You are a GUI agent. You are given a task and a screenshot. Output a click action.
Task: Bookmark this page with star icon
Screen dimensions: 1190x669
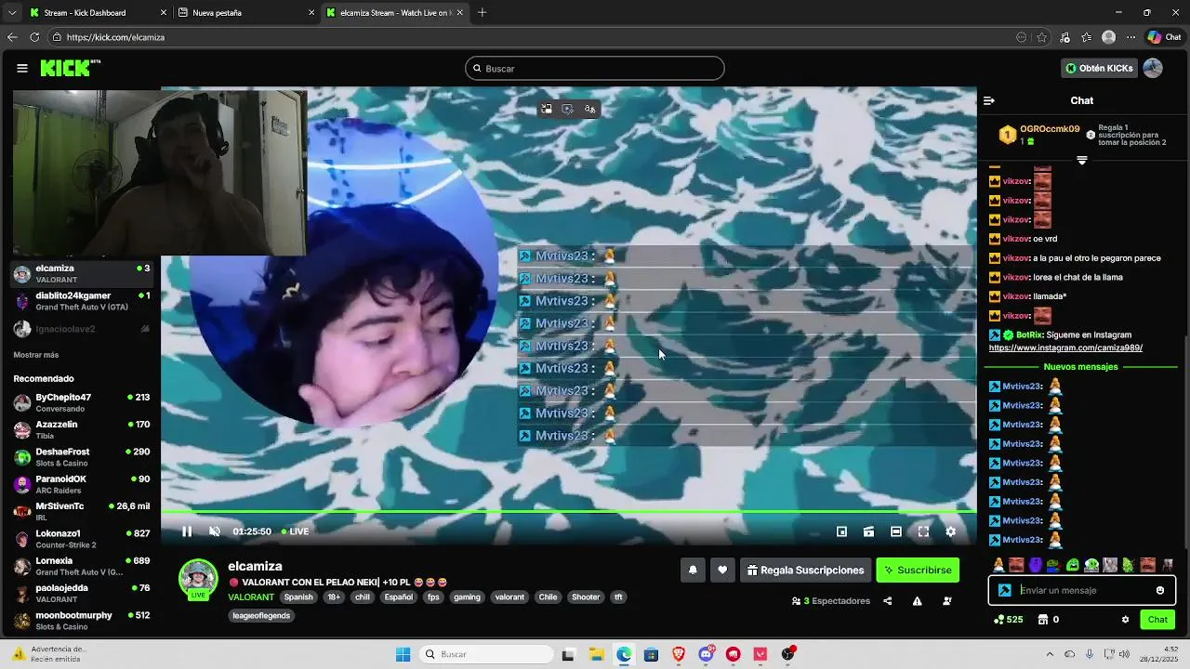tap(1041, 37)
